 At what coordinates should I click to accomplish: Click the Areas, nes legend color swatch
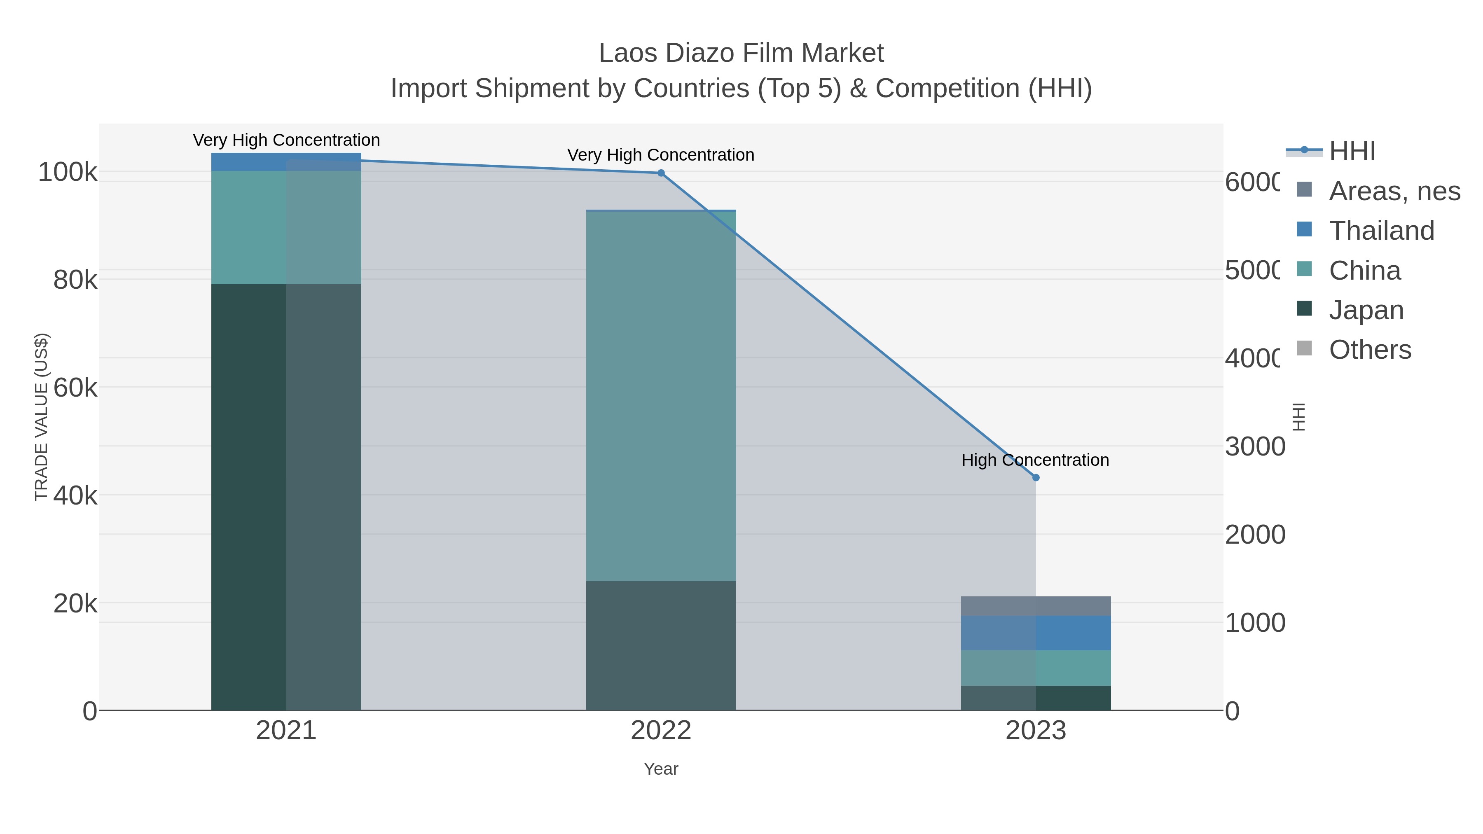coord(1304,189)
